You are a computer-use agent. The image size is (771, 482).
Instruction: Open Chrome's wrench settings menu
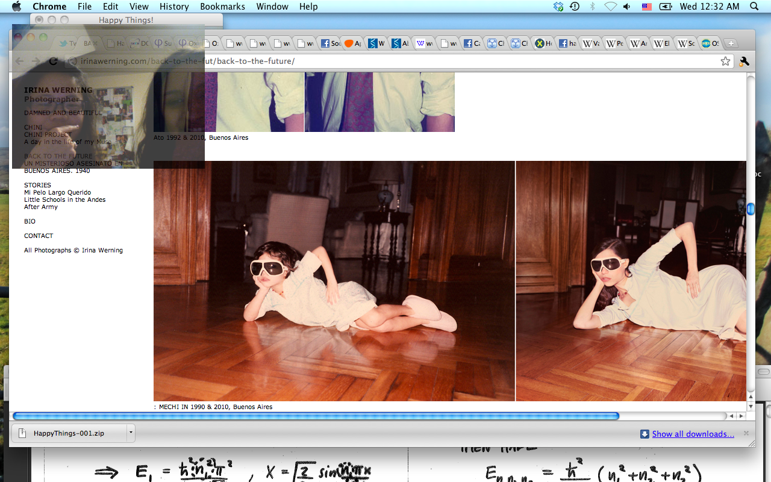click(x=744, y=61)
